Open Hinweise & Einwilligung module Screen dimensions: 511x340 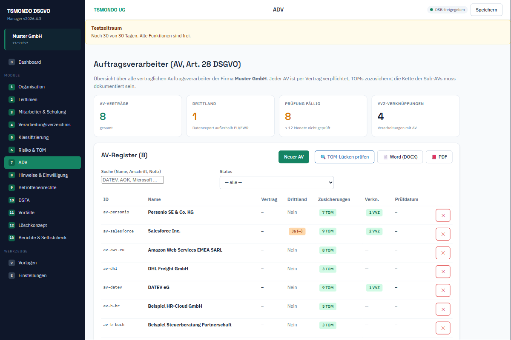point(43,175)
